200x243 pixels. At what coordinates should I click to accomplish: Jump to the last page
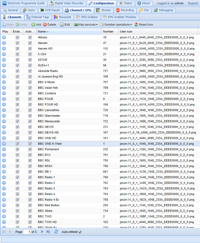pos(48,232)
